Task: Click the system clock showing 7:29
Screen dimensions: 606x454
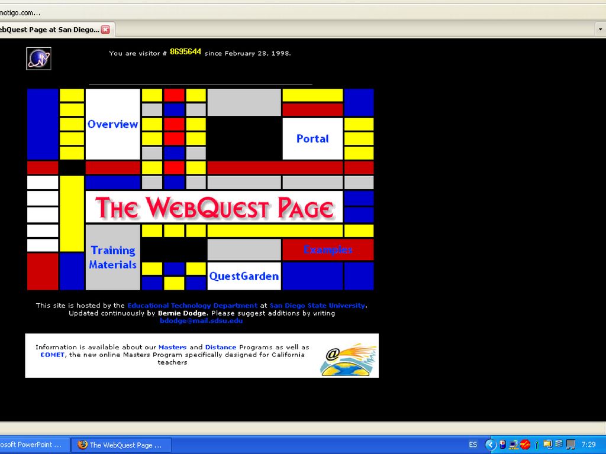Action: point(589,445)
